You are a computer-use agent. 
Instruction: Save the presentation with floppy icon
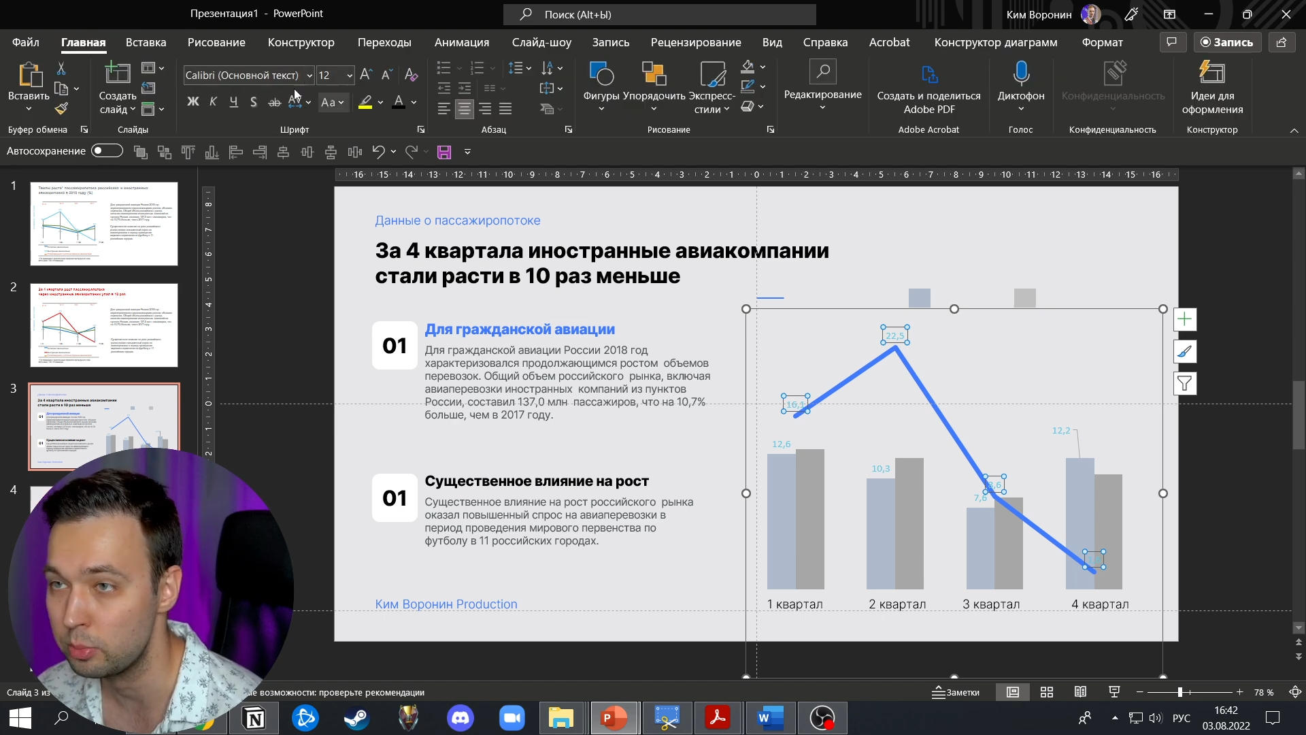(x=444, y=152)
